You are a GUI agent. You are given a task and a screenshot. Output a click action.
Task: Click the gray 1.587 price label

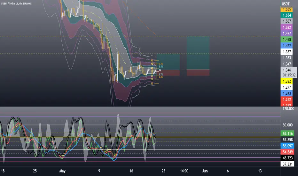(x=286, y=21)
